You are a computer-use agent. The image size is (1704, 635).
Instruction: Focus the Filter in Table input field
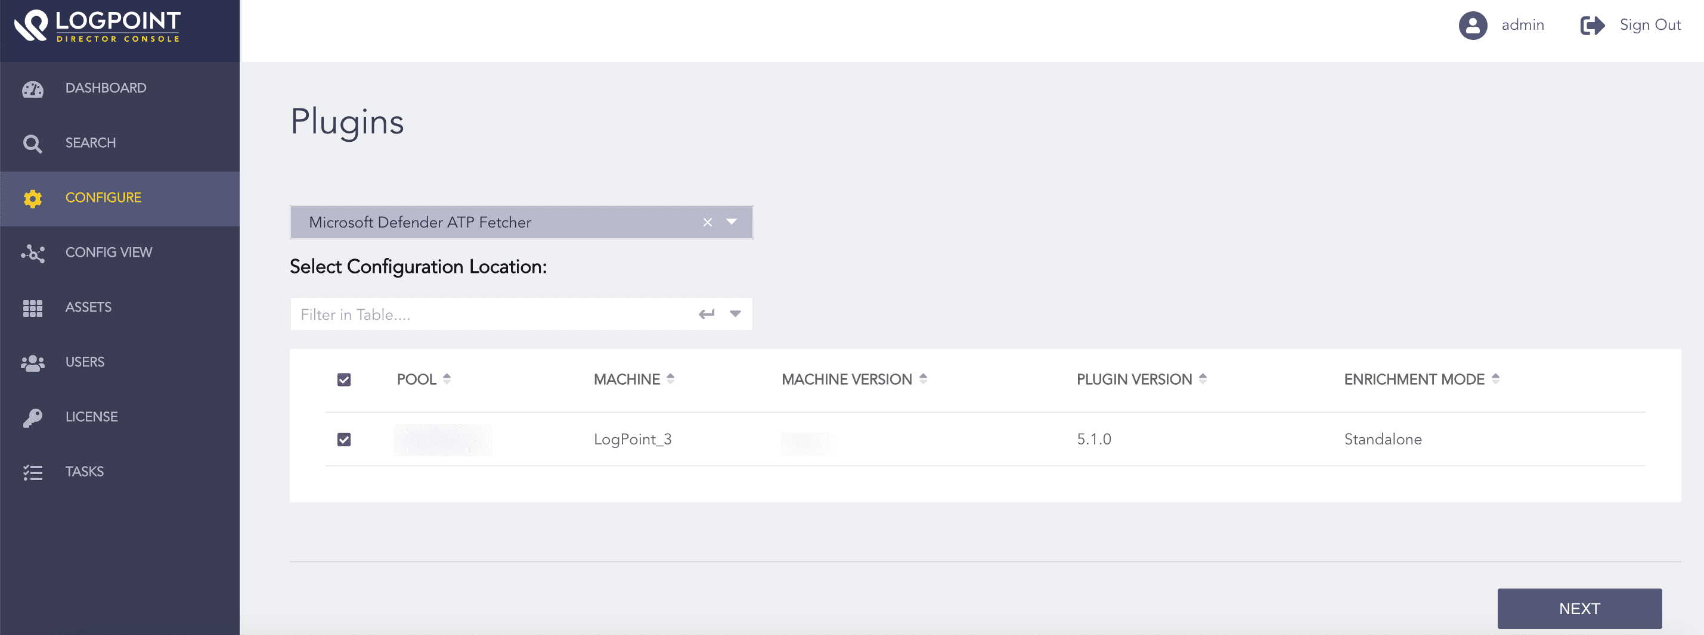pos(489,315)
